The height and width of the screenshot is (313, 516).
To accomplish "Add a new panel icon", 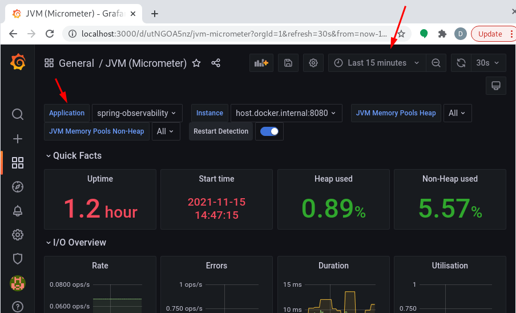I will coord(261,63).
